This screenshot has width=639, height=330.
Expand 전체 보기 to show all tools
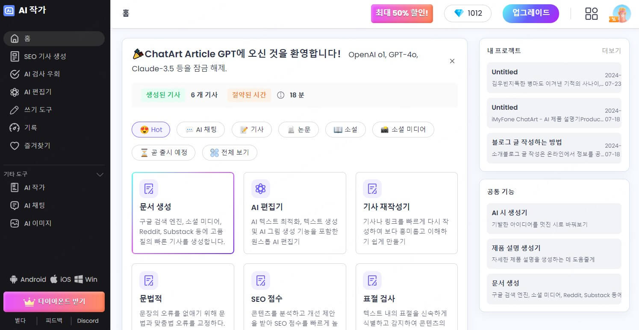(230, 152)
